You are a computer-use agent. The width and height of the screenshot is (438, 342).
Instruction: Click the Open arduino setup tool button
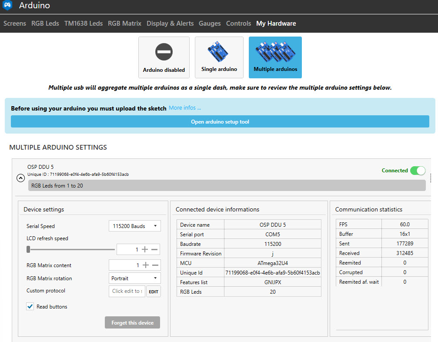tap(220, 121)
